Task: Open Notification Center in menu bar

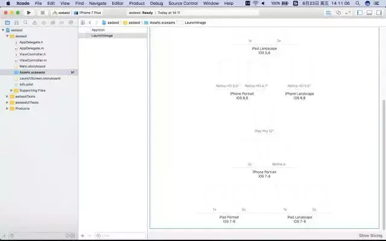Action: [376, 3]
